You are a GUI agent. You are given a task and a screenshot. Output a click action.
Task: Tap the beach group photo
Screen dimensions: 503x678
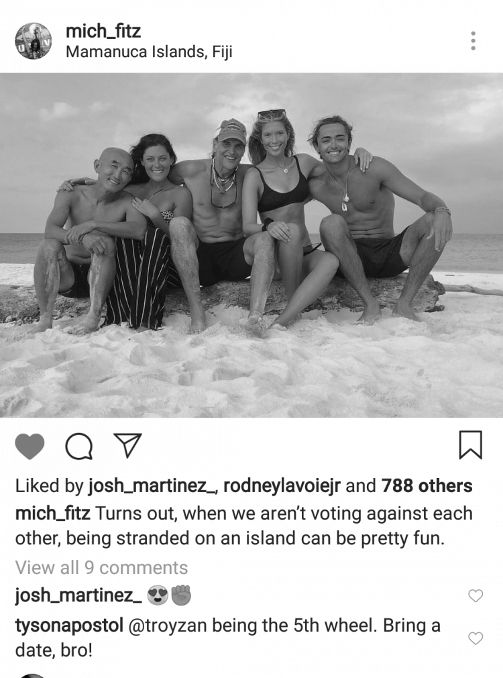pos(251,245)
